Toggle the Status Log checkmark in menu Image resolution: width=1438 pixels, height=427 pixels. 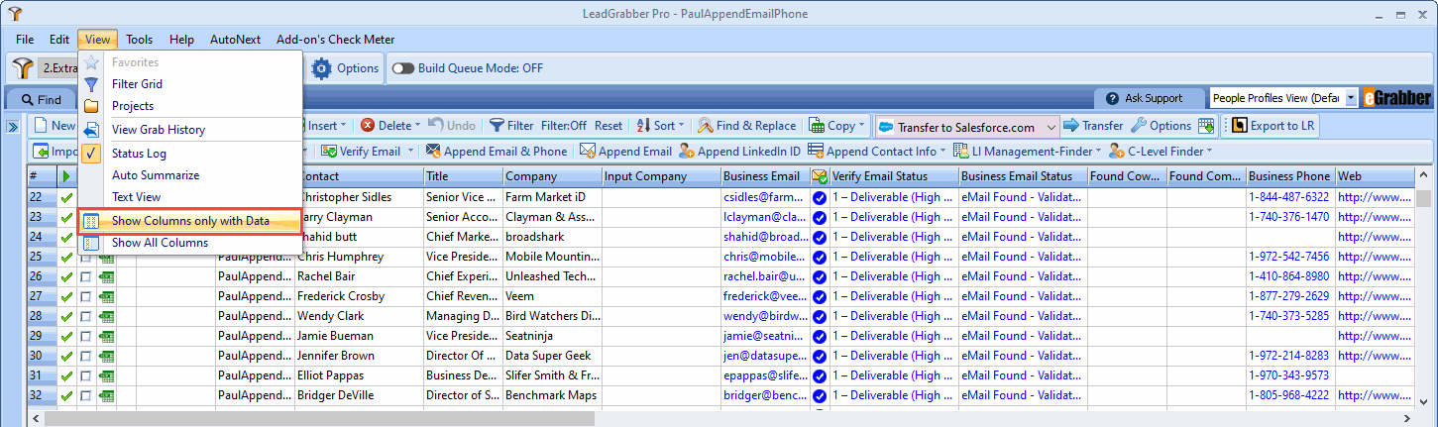tap(91, 154)
